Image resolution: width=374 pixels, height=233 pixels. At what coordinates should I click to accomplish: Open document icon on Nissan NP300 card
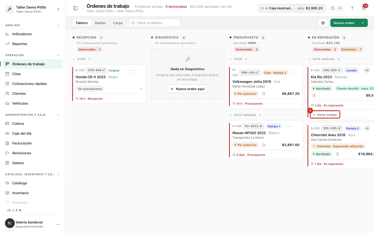(264, 145)
